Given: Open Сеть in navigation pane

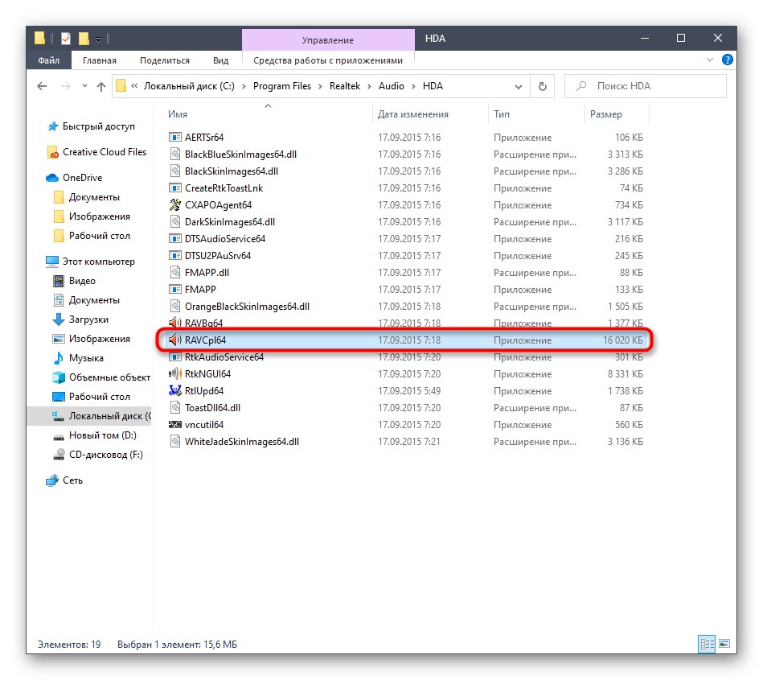Looking at the screenshot, I should (64, 480).
